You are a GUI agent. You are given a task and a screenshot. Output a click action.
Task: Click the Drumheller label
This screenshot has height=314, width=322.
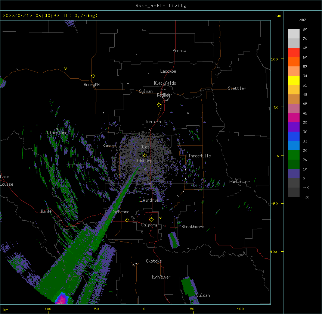click(238, 182)
